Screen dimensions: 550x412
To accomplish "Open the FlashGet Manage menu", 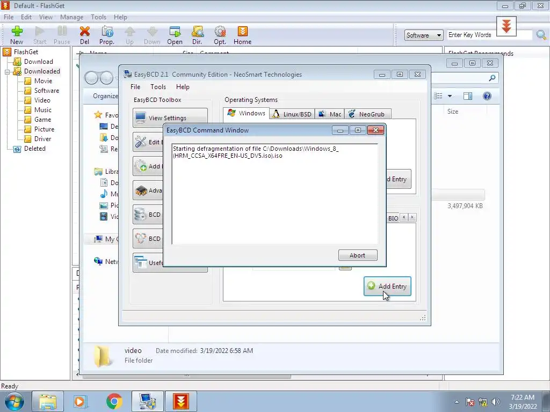I will (71, 17).
